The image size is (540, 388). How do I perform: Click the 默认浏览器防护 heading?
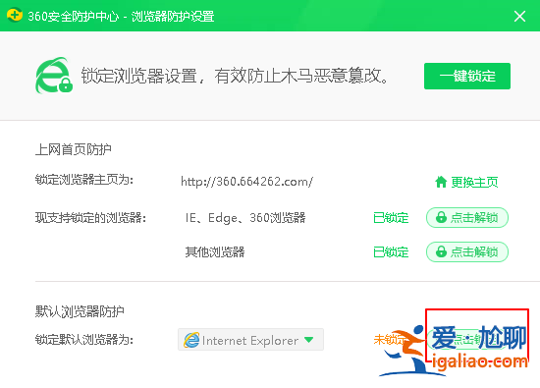tap(80, 311)
